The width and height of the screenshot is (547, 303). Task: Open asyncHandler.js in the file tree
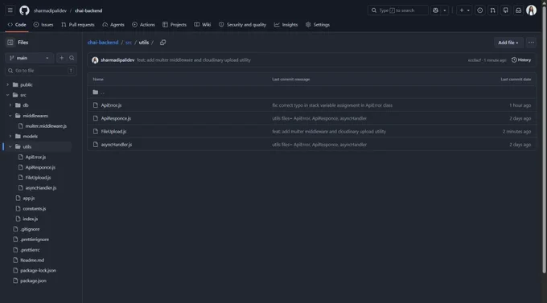point(41,187)
